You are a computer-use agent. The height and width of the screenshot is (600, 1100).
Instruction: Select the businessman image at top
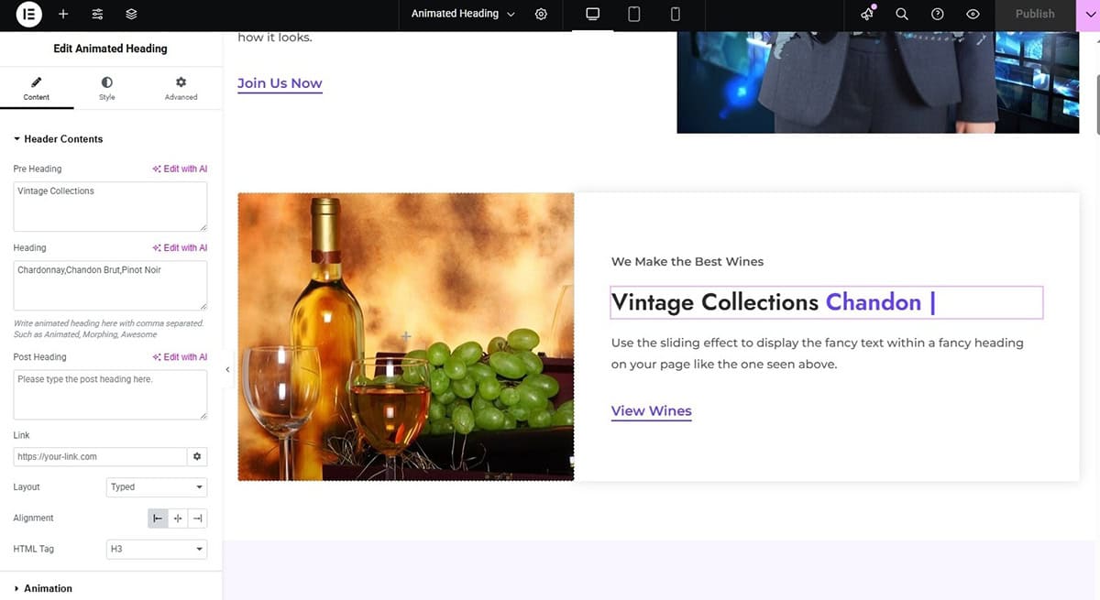click(877, 82)
